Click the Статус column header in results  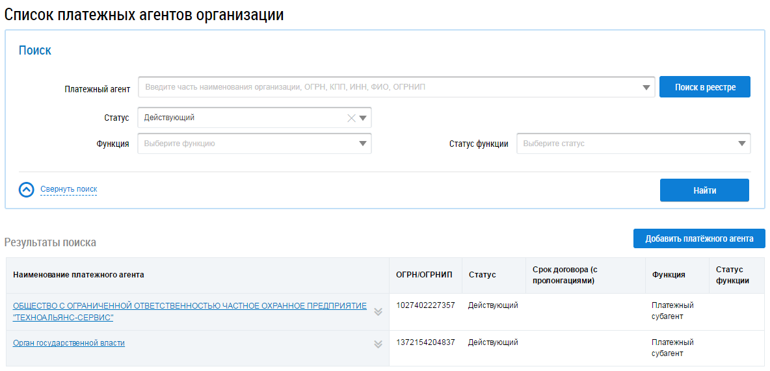(482, 275)
